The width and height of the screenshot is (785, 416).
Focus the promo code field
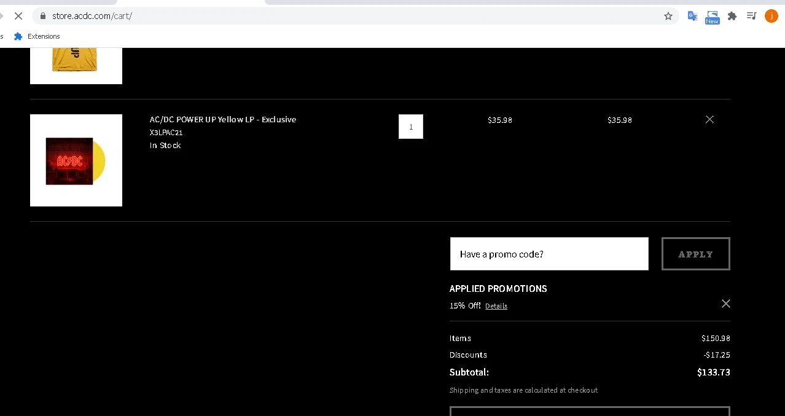(x=549, y=254)
